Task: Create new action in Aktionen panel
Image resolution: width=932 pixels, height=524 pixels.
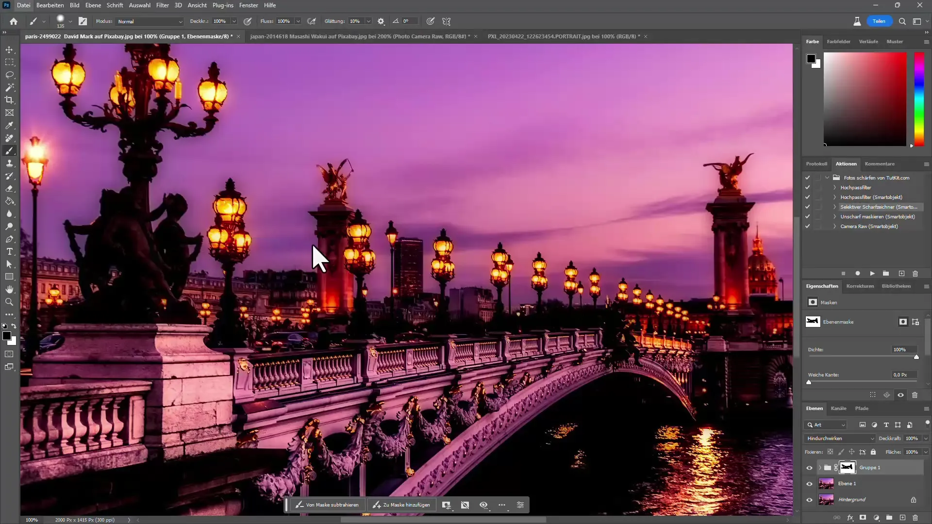Action: coord(901,274)
